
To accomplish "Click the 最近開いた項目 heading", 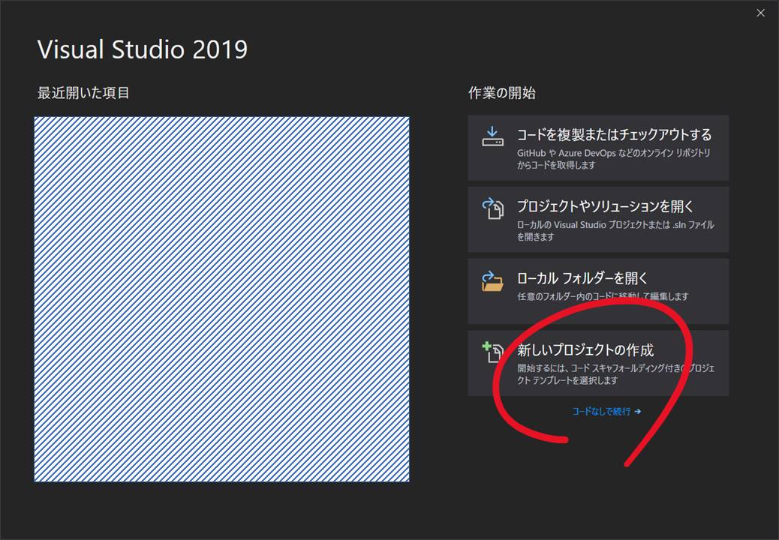I will coord(83,93).
